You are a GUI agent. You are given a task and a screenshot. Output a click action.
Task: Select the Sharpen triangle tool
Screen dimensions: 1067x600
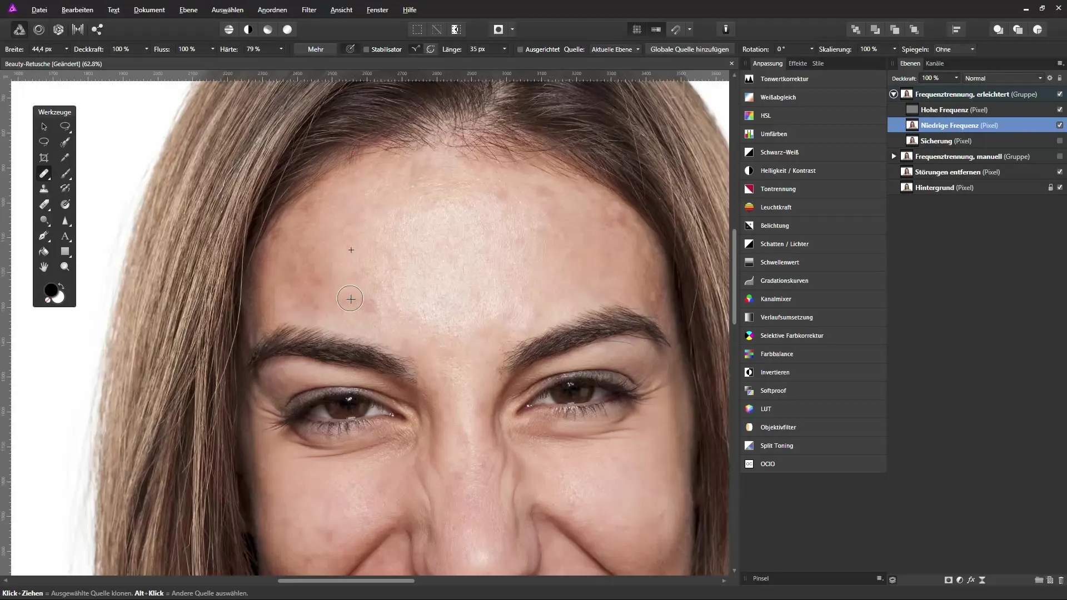point(65,220)
